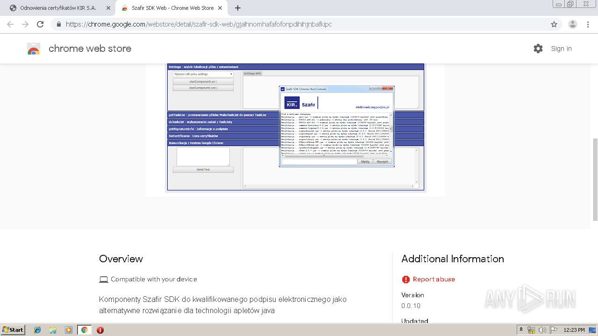Image resolution: width=598 pixels, height=336 pixels.
Task: Open Windows Media Player from taskbar
Action: 69,330
